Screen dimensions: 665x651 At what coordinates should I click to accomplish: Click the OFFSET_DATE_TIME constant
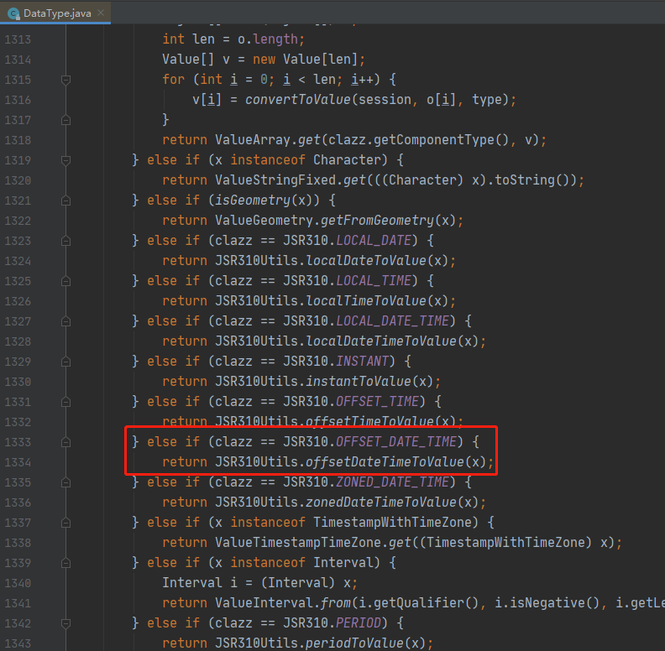[396, 441]
